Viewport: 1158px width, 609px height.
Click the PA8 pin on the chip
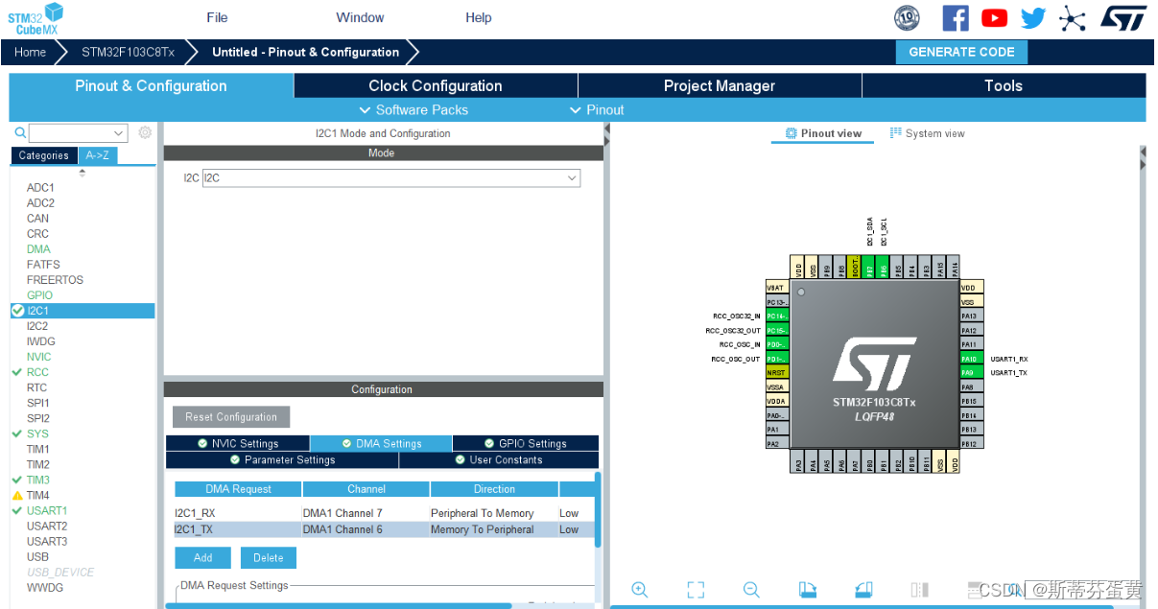coord(971,387)
